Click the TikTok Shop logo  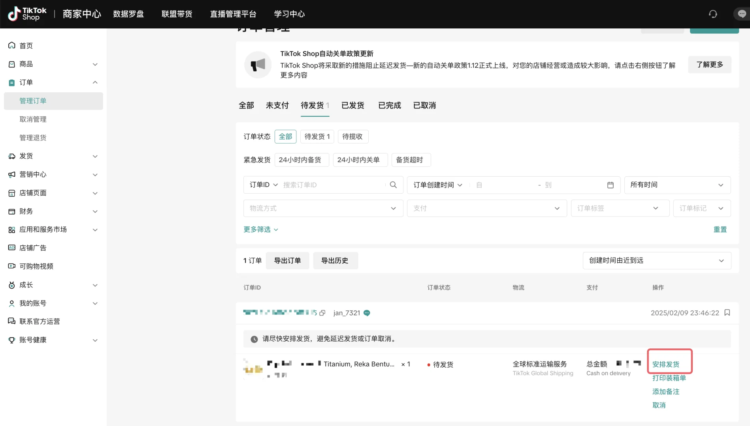[26, 14]
